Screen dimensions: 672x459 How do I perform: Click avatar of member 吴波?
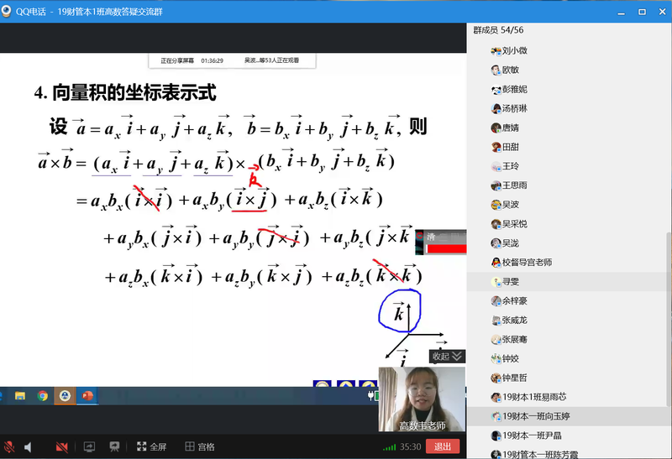(x=496, y=205)
